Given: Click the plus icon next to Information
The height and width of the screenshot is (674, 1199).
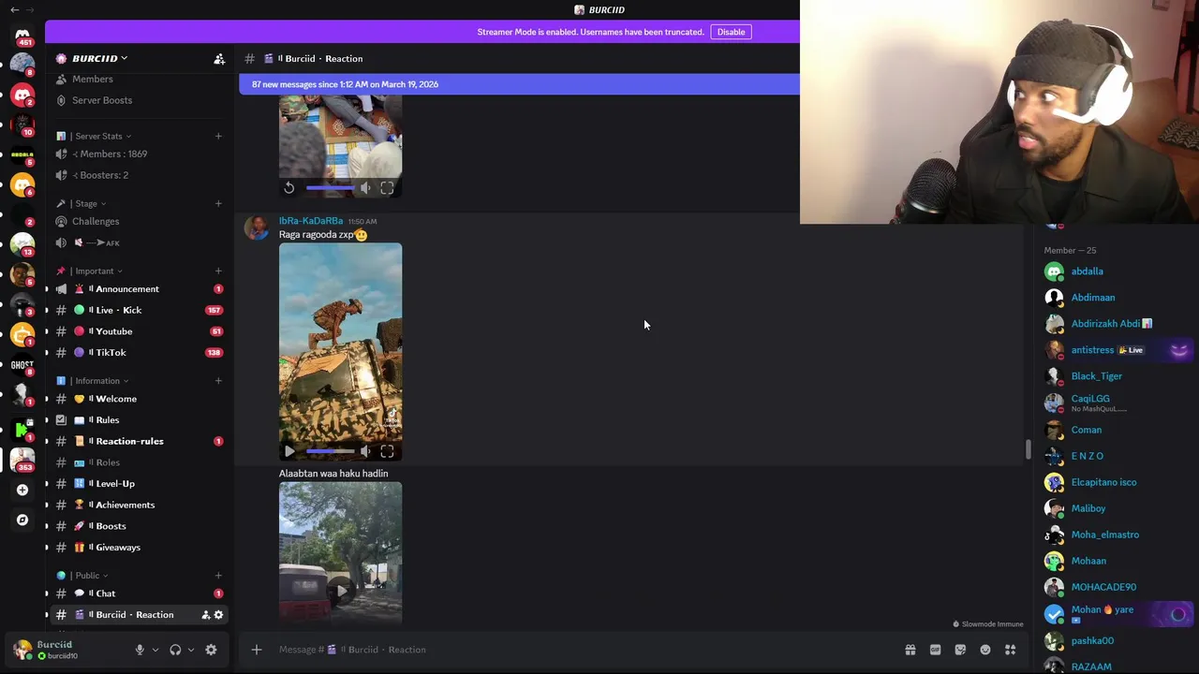Looking at the screenshot, I should click(x=218, y=381).
